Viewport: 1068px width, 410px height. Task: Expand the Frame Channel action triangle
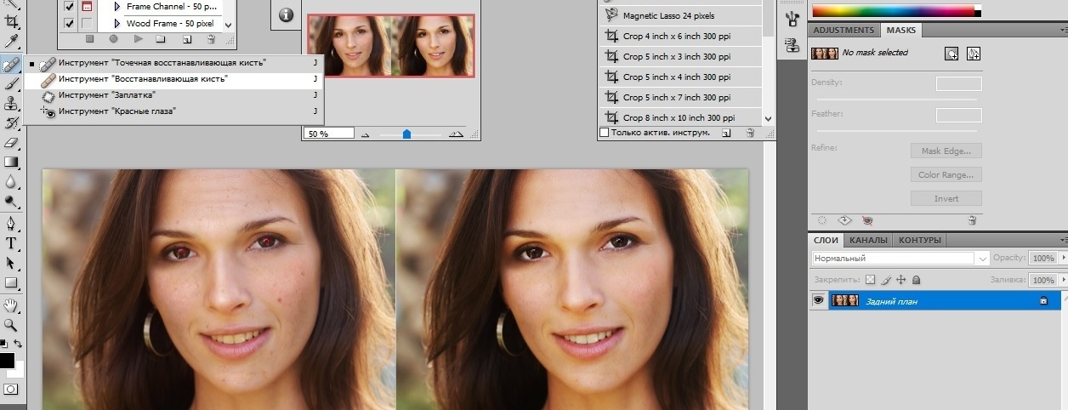(x=117, y=6)
